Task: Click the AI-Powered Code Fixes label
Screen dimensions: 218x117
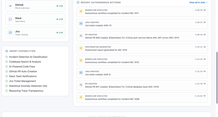Action: [x=22, y=67]
